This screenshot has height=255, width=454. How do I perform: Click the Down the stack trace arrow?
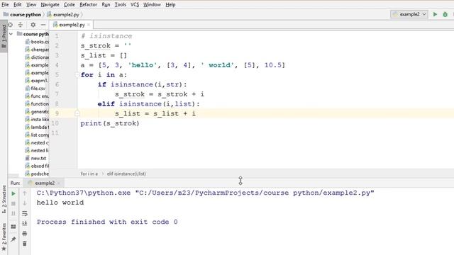25,203
